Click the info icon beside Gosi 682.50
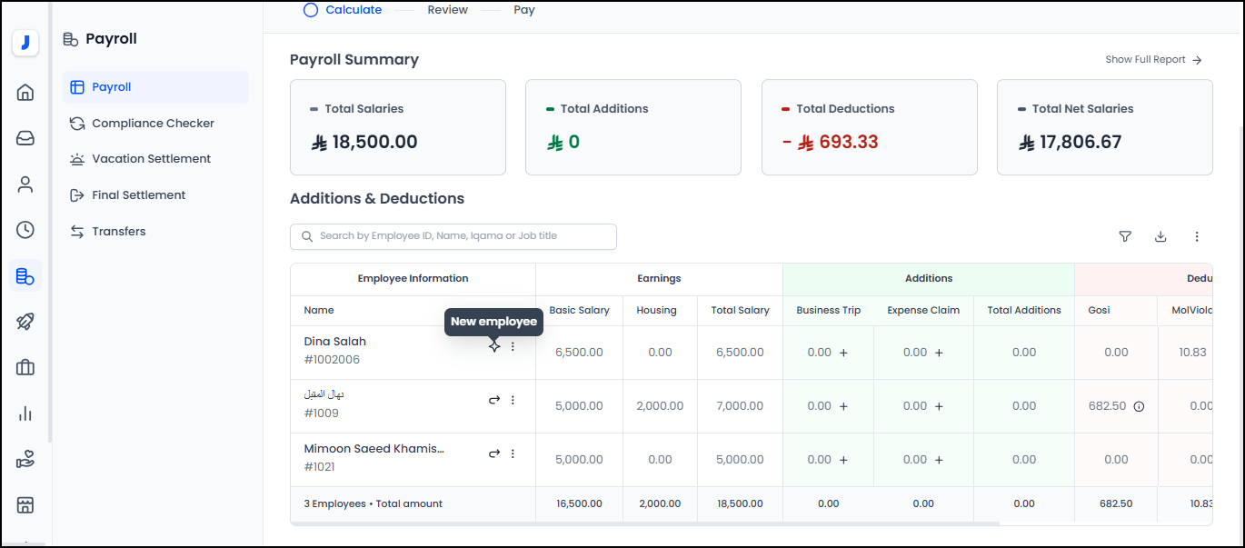Screen dimensions: 1245x548 pyautogui.click(x=1139, y=406)
